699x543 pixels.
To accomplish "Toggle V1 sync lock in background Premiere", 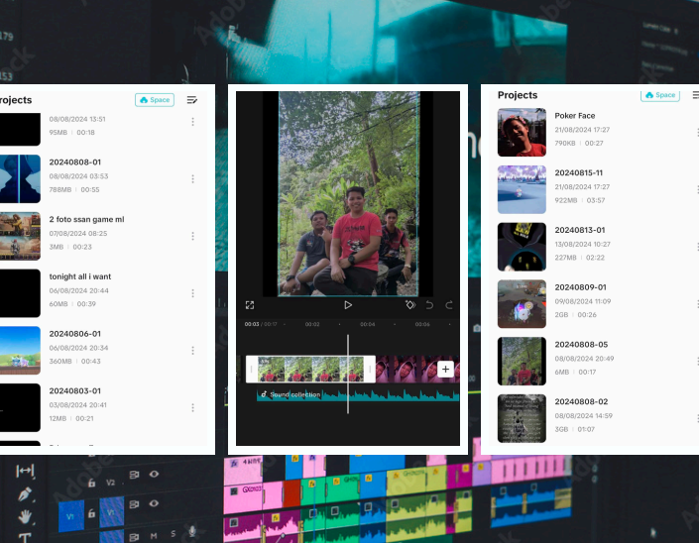I will click(x=134, y=504).
